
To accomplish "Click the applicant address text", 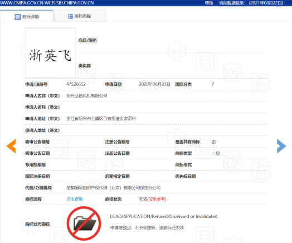I will click(x=101, y=119).
